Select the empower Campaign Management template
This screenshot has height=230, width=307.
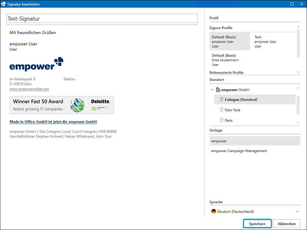pos(255,151)
